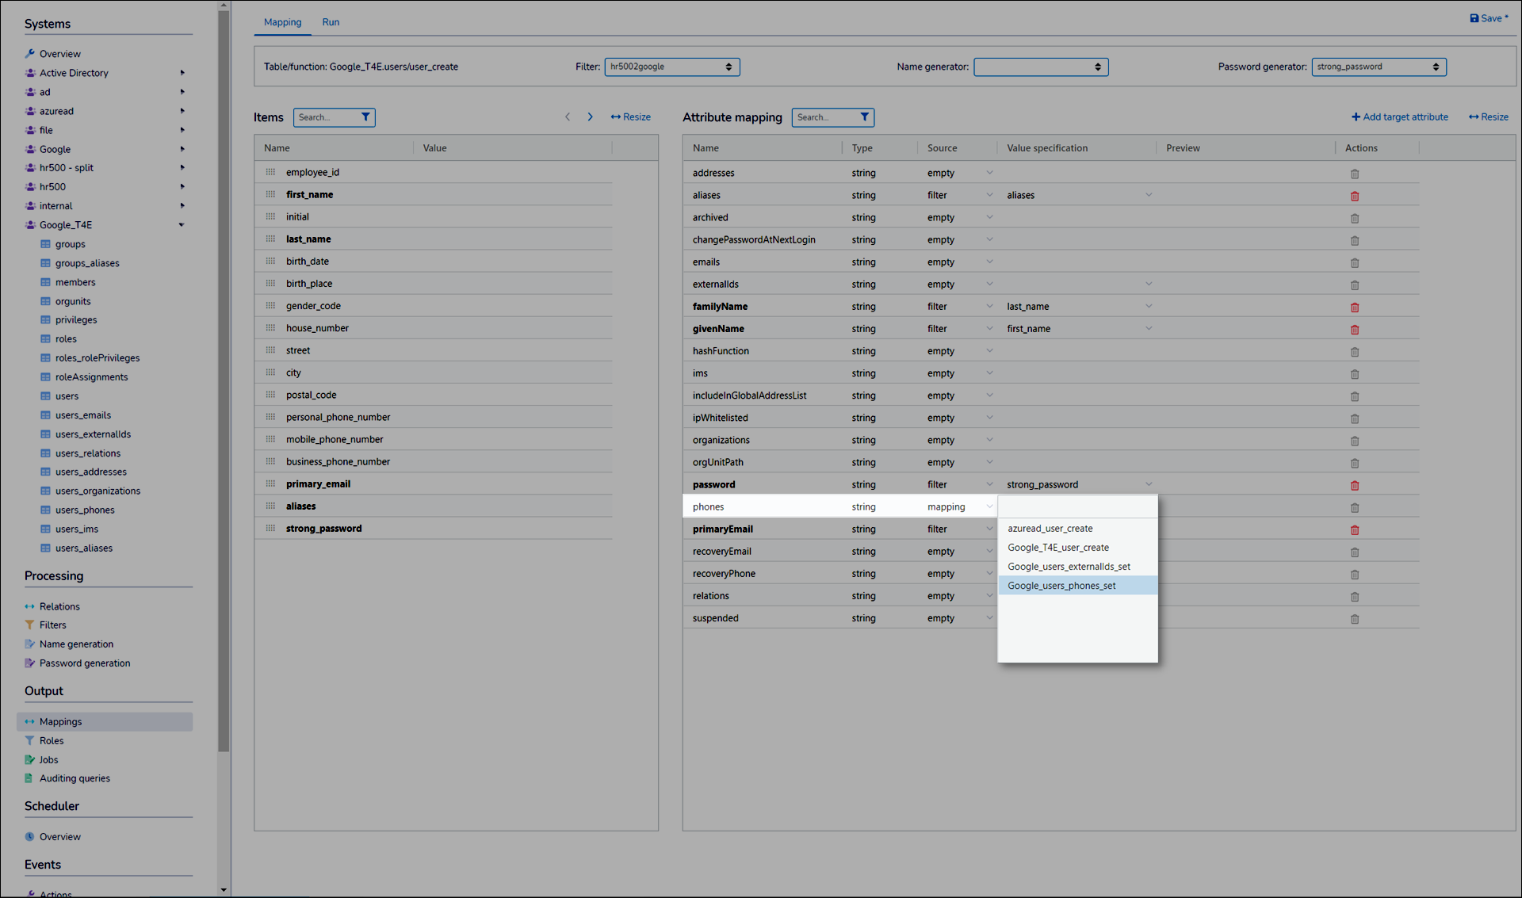Image resolution: width=1522 pixels, height=898 pixels.
Task: Open the Name generator dropdown
Action: point(1040,67)
